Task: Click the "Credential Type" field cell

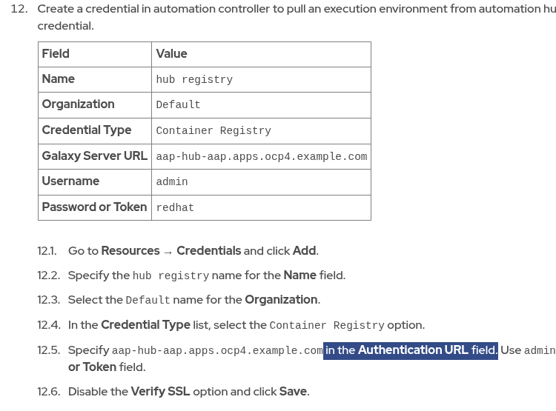Action: pyautogui.click(x=86, y=130)
